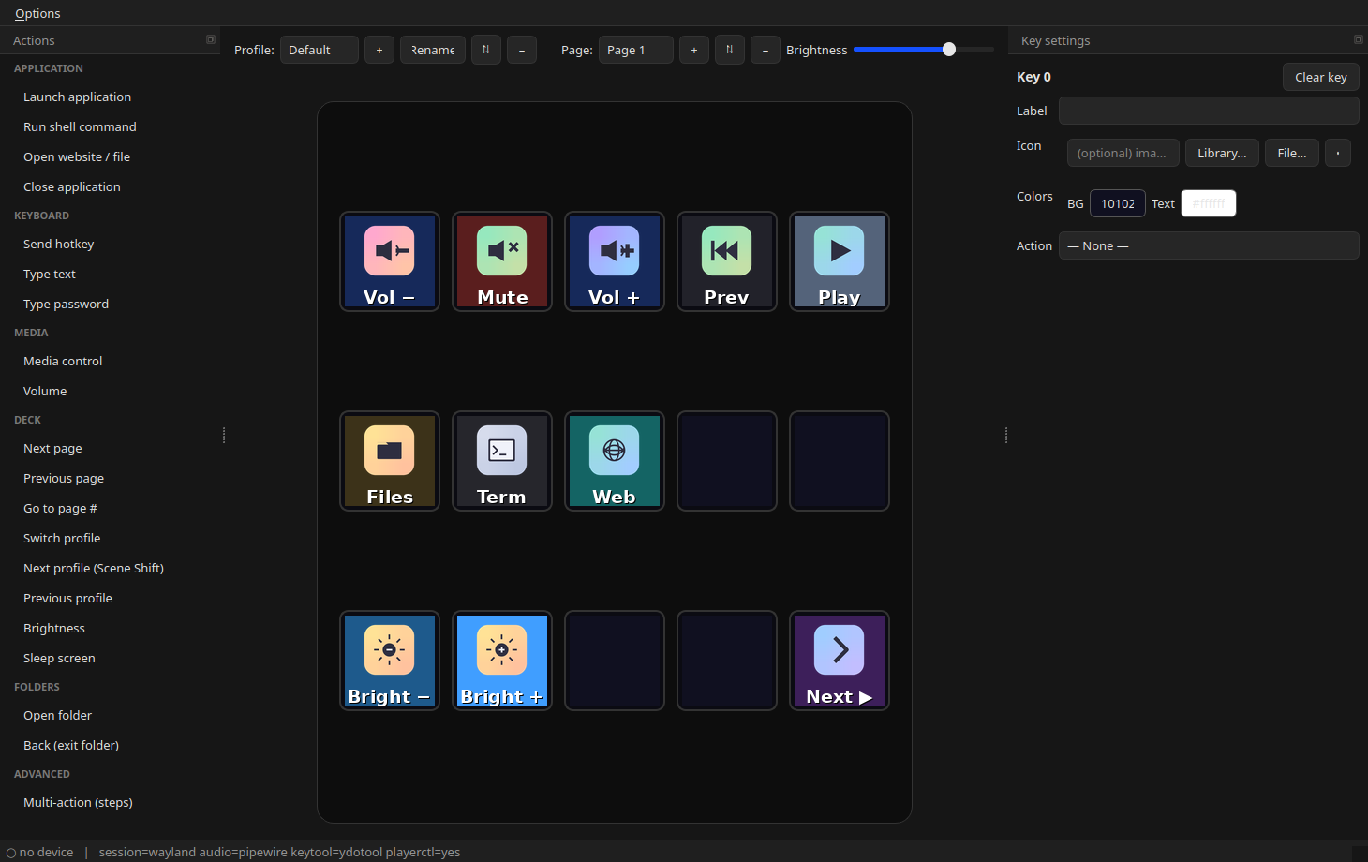Select Open folder action
This screenshot has width=1368, height=862.
tap(111, 715)
